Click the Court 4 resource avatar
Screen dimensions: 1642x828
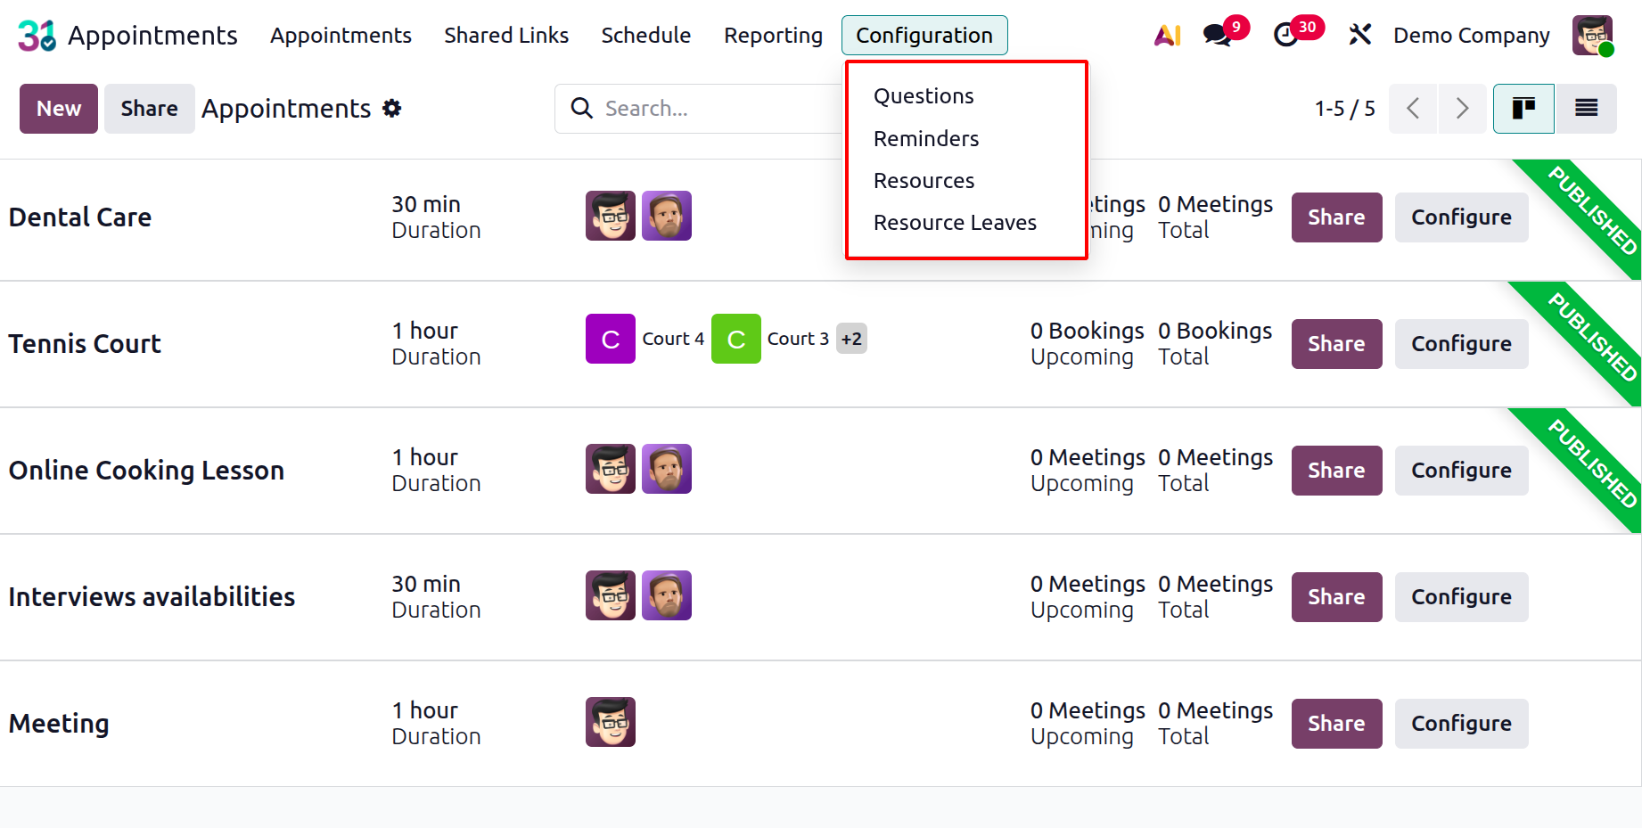[610, 339]
